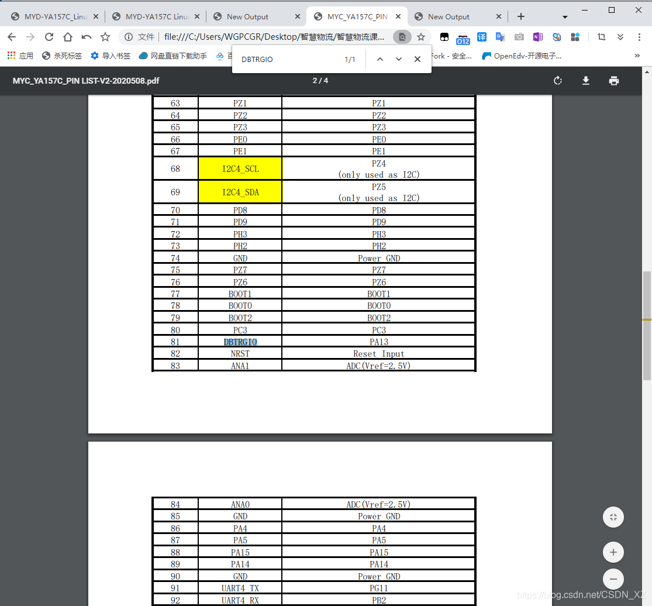Switch to last New Output tab
The image size is (652, 606).
458,16
